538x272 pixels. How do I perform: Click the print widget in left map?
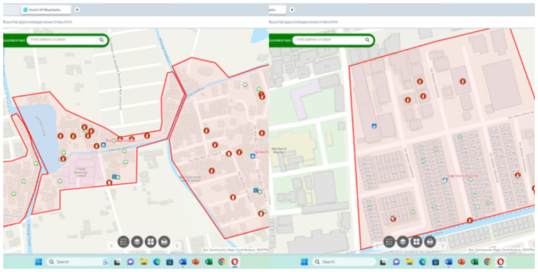pyautogui.click(x=164, y=242)
